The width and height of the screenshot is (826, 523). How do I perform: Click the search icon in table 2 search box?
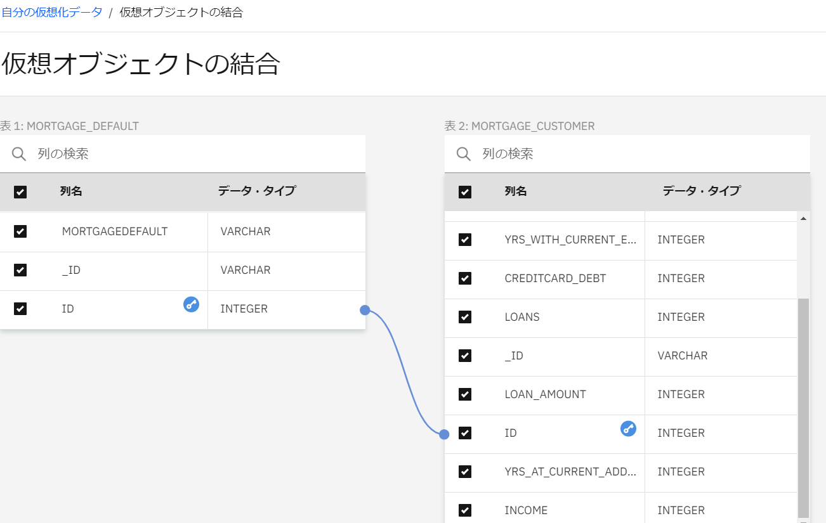(x=464, y=154)
